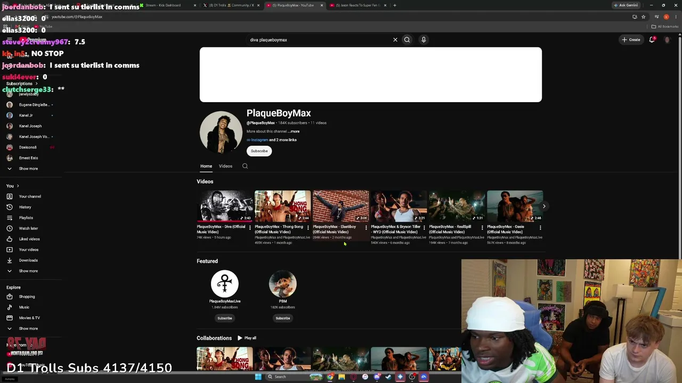The width and height of the screenshot is (682, 383).
Task: Click the Ask Gemini button
Action: (626, 5)
